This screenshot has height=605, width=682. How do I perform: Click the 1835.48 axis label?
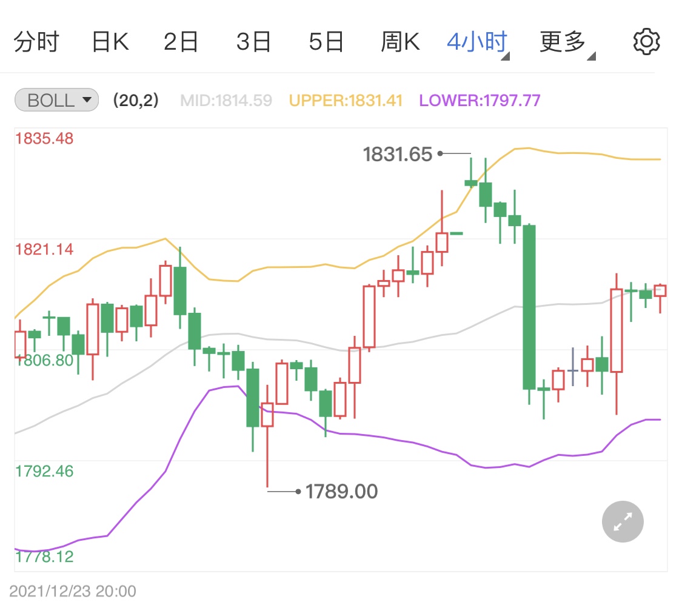pyautogui.click(x=44, y=138)
